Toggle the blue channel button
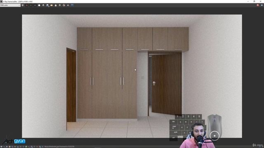This screenshot has width=264, height=148. pyautogui.click(x=35, y=5)
